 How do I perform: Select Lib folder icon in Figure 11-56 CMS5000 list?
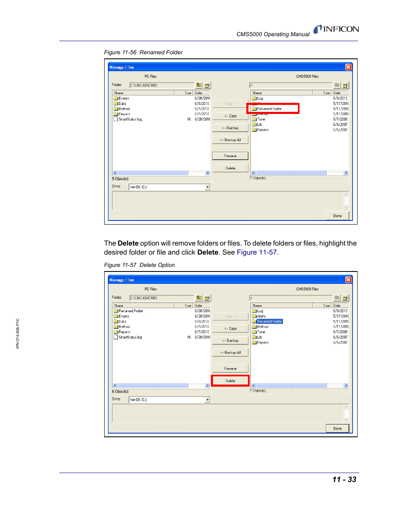coord(254,125)
